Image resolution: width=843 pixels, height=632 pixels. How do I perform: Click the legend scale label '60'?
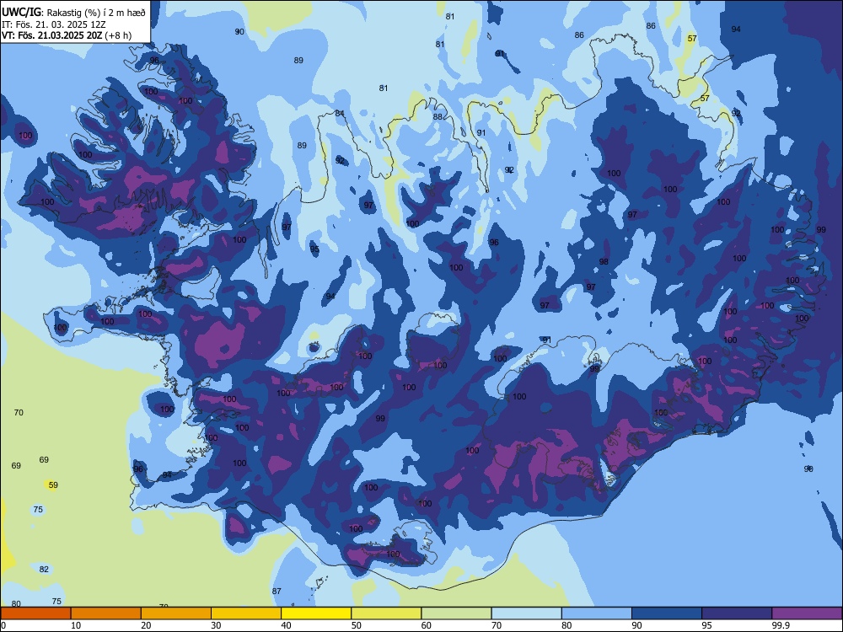pos(427,625)
